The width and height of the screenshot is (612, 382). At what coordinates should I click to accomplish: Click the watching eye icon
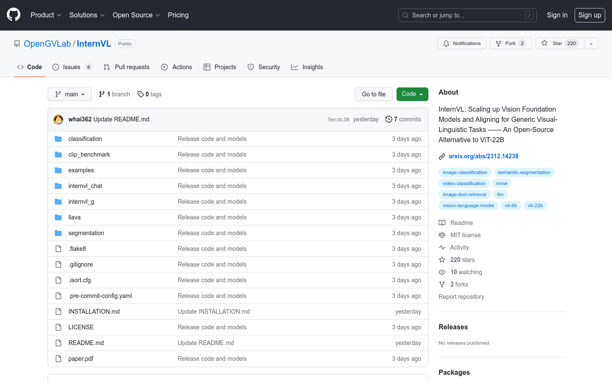[442, 272]
